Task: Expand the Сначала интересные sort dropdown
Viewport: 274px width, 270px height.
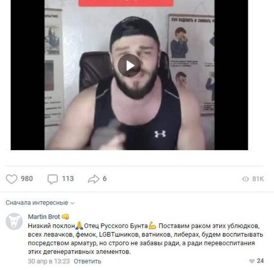Action: (40, 203)
